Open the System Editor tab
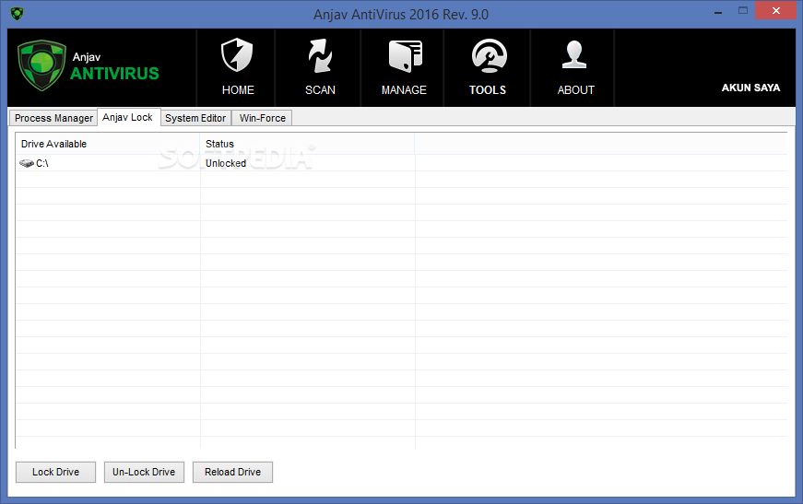 [195, 118]
